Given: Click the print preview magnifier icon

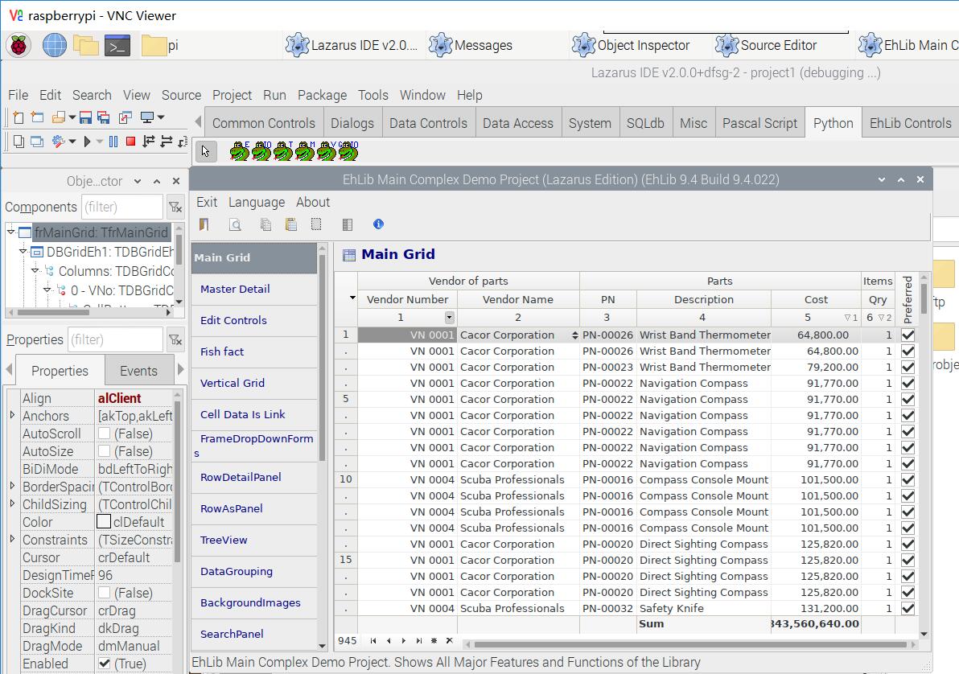Looking at the screenshot, I should (x=235, y=224).
